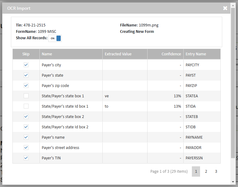Sort by the Confidence column header
The height and width of the screenshot is (187, 238).
(x=171, y=54)
